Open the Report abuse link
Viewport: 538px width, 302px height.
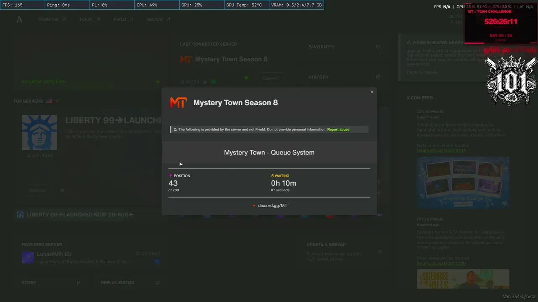338,130
